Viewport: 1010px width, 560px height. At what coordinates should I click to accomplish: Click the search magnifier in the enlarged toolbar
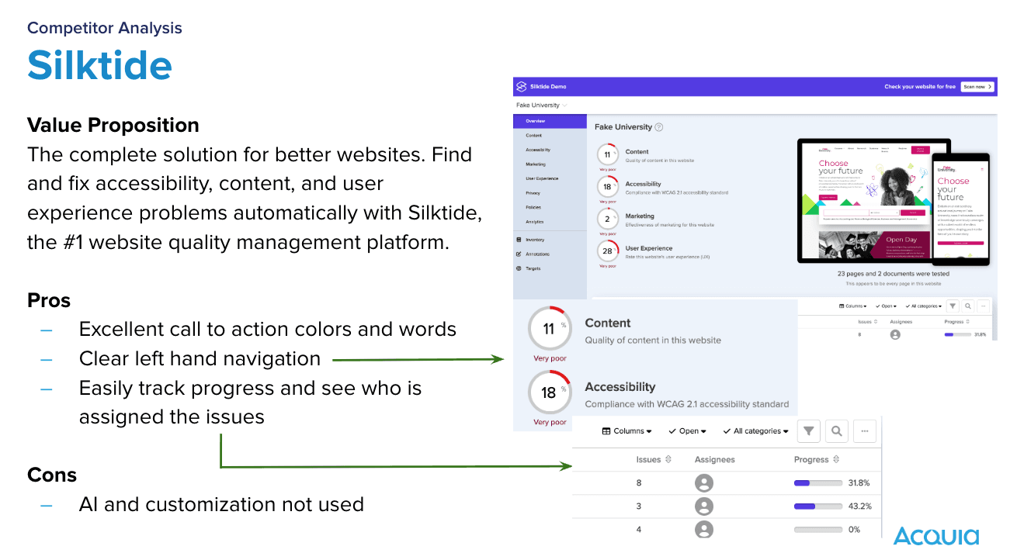836,431
